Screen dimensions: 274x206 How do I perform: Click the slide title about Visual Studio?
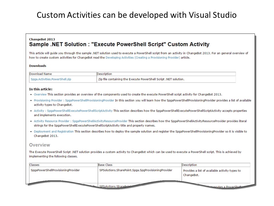(137, 15)
